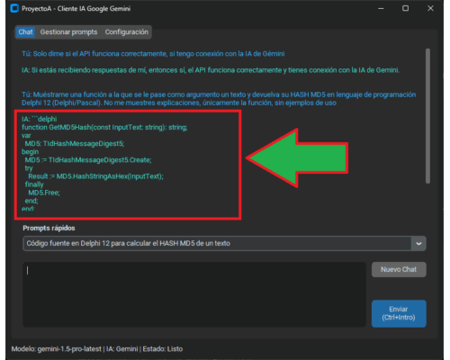Viewport: 450px width, 360px height.
Task: Click the 'finally' keyword line
Action: [34, 184]
